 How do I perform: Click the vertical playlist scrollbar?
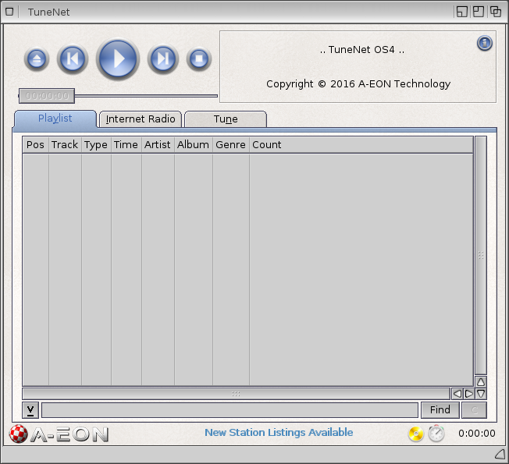[x=481, y=256]
